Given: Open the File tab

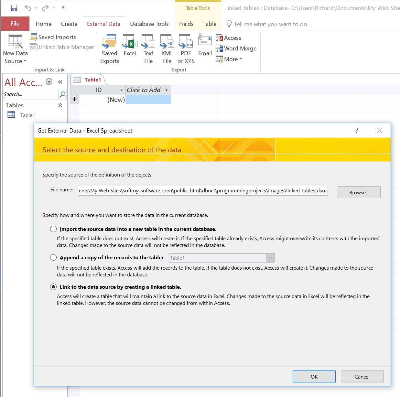Looking at the screenshot, I should pos(15,24).
